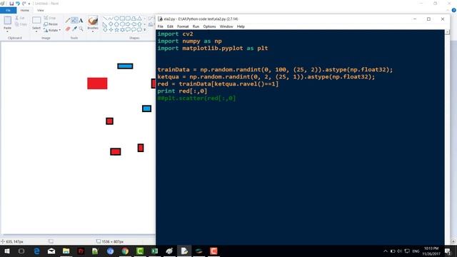Select the Color picker eyedropper tool

coord(74,29)
